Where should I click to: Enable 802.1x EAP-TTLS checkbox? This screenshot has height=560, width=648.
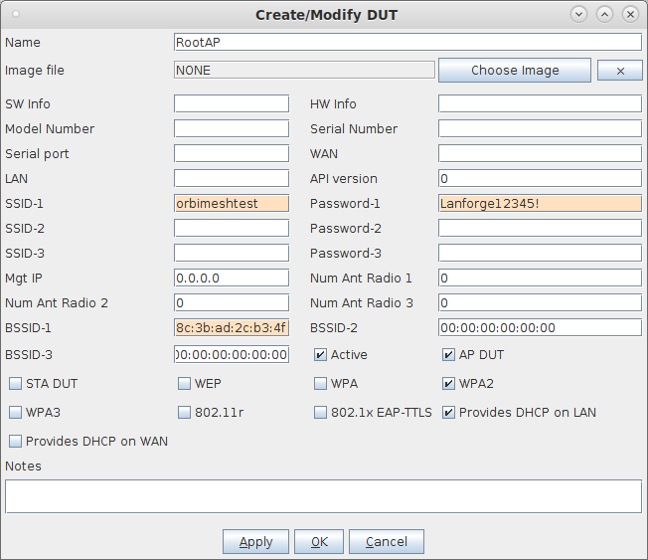click(321, 413)
